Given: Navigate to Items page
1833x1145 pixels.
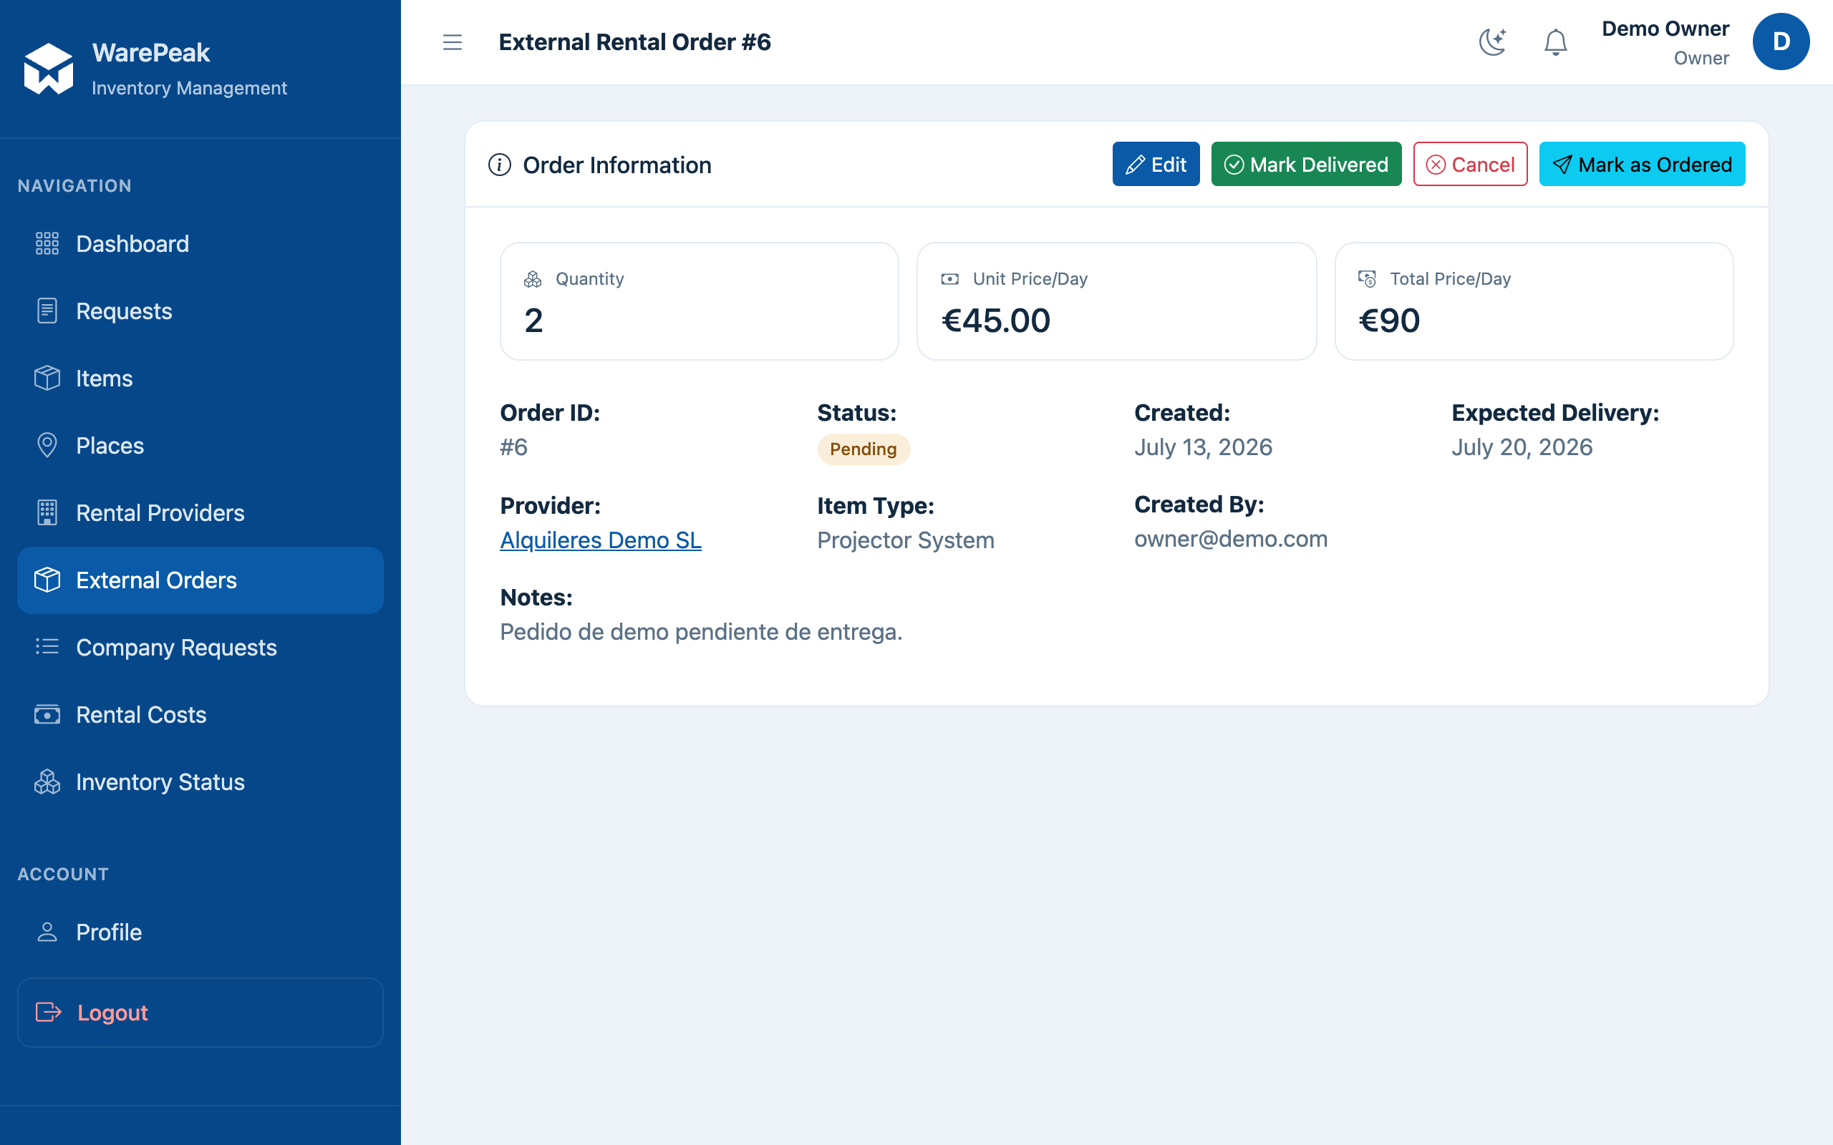Looking at the screenshot, I should (x=200, y=379).
